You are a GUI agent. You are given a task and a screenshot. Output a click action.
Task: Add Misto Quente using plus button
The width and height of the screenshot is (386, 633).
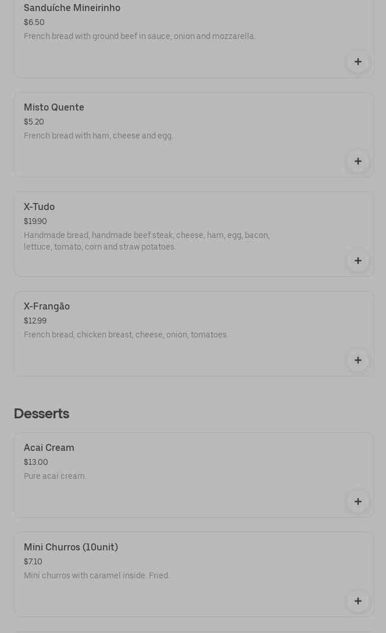pos(358,161)
